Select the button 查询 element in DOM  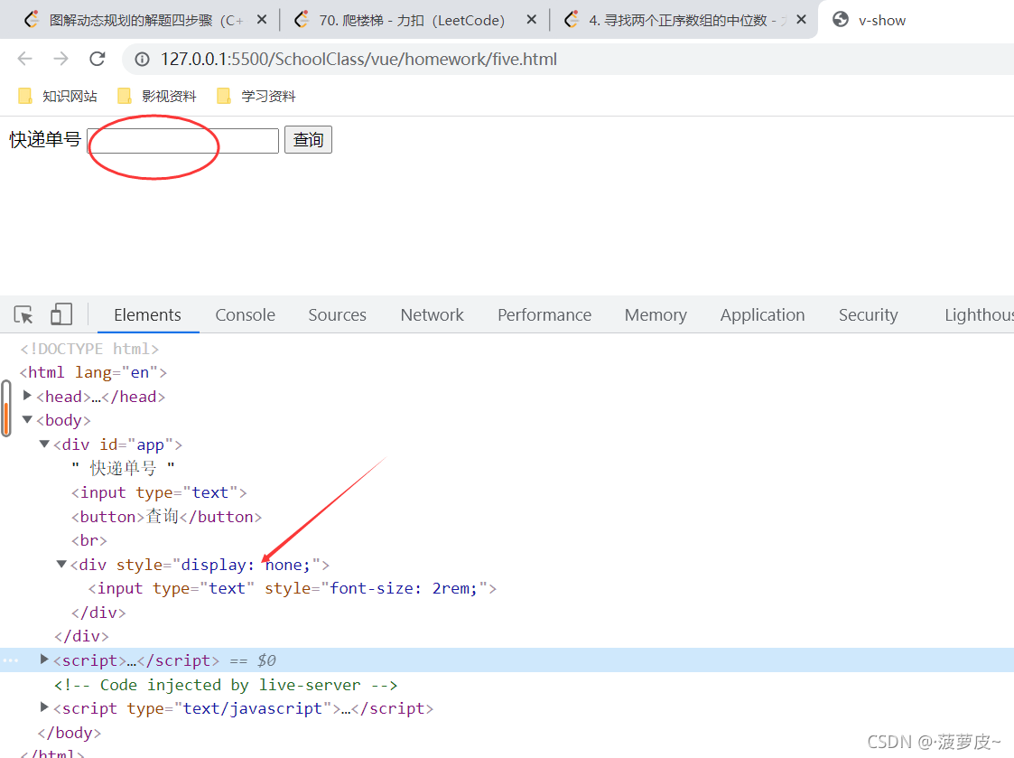click(x=167, y=517)
